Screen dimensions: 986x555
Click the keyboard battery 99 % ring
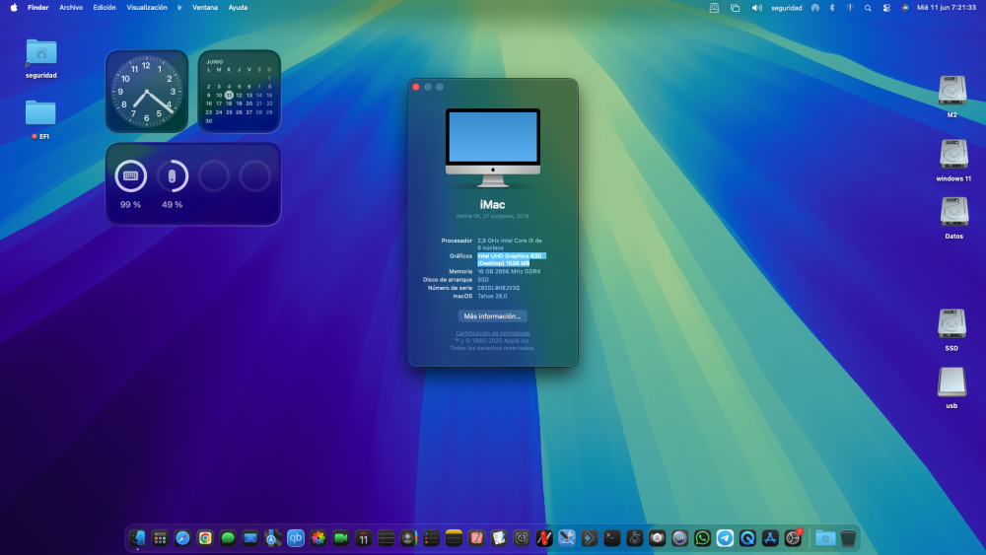[x=131, y=176]
